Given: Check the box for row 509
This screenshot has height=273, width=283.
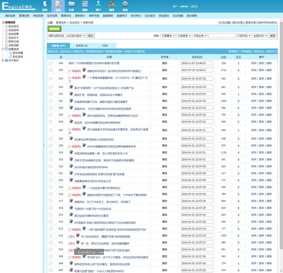Looking at the screenshot, I should [x=51, y=256].
